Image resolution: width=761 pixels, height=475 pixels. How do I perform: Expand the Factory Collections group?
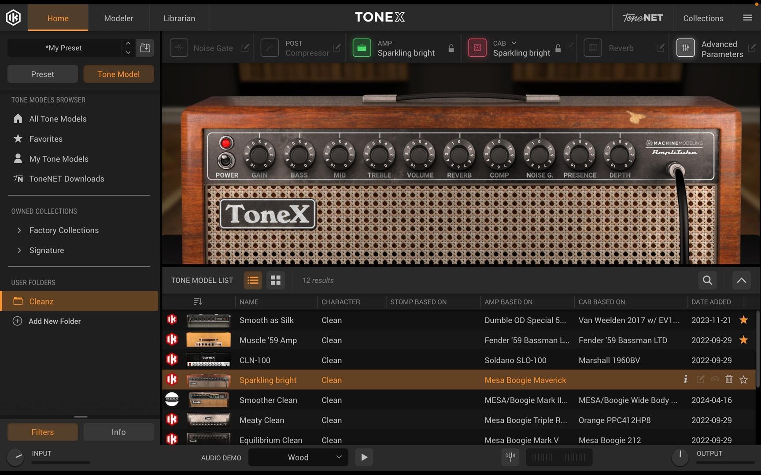pos(19,230)
